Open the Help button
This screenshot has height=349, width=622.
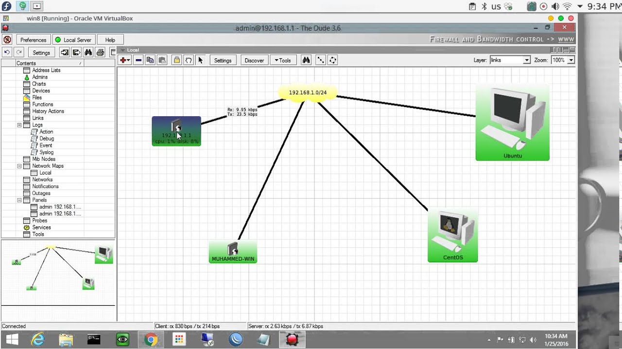tap(110, 40)
